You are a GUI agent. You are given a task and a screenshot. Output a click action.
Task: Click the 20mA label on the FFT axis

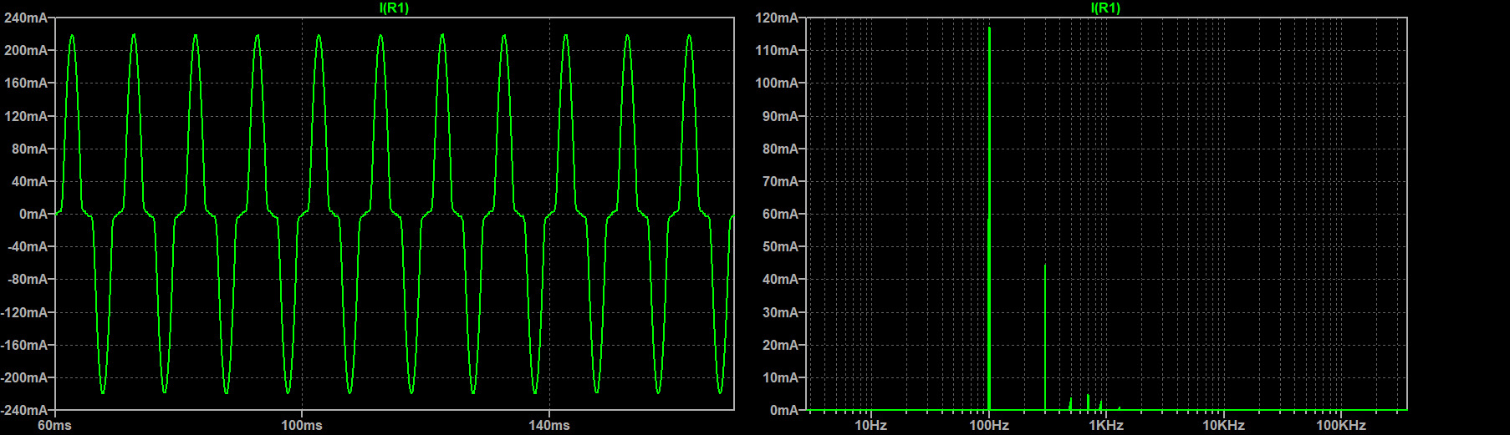coord(781,345)
